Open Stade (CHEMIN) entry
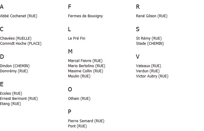The height and width of the screenshot is (131, 204). (150, 44)
